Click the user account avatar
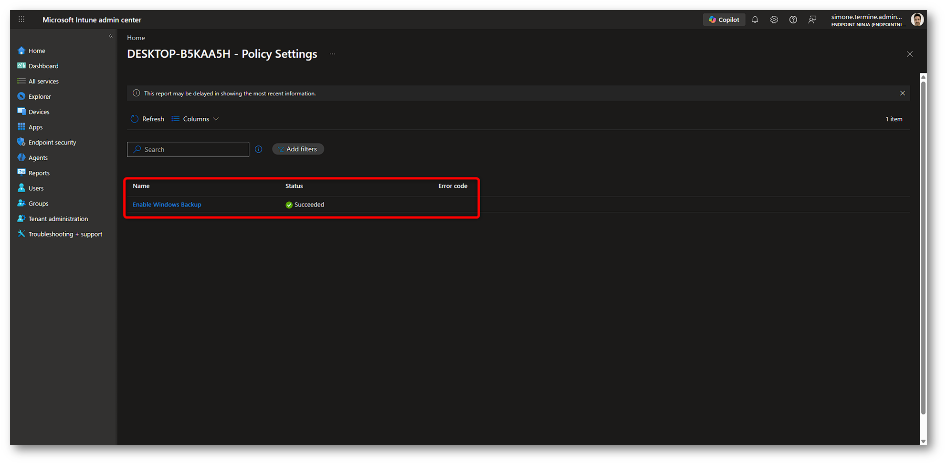 point(916,20)
